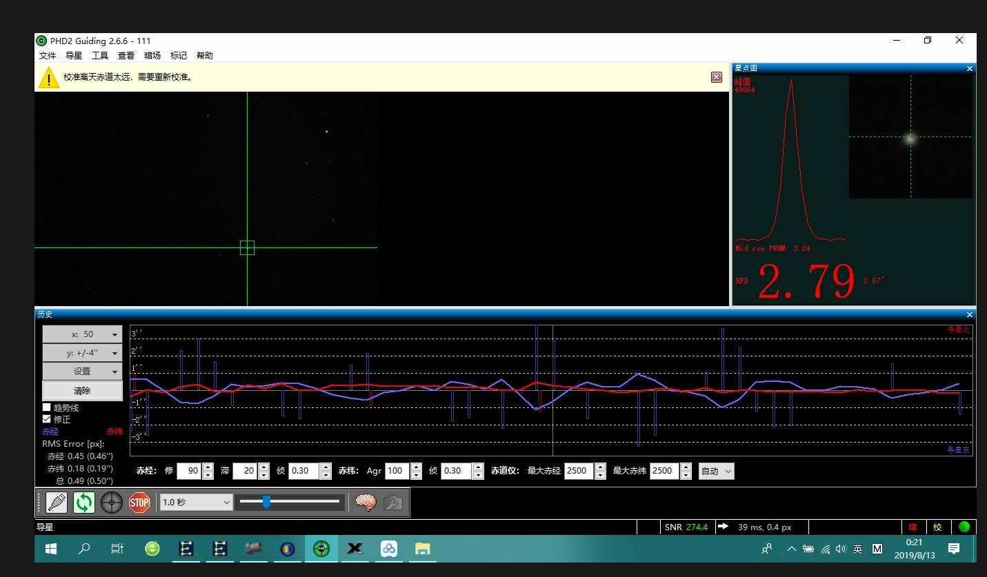Open Windows Start menu
This screenshot has width=987, height=577.
[x=51, y=549]
